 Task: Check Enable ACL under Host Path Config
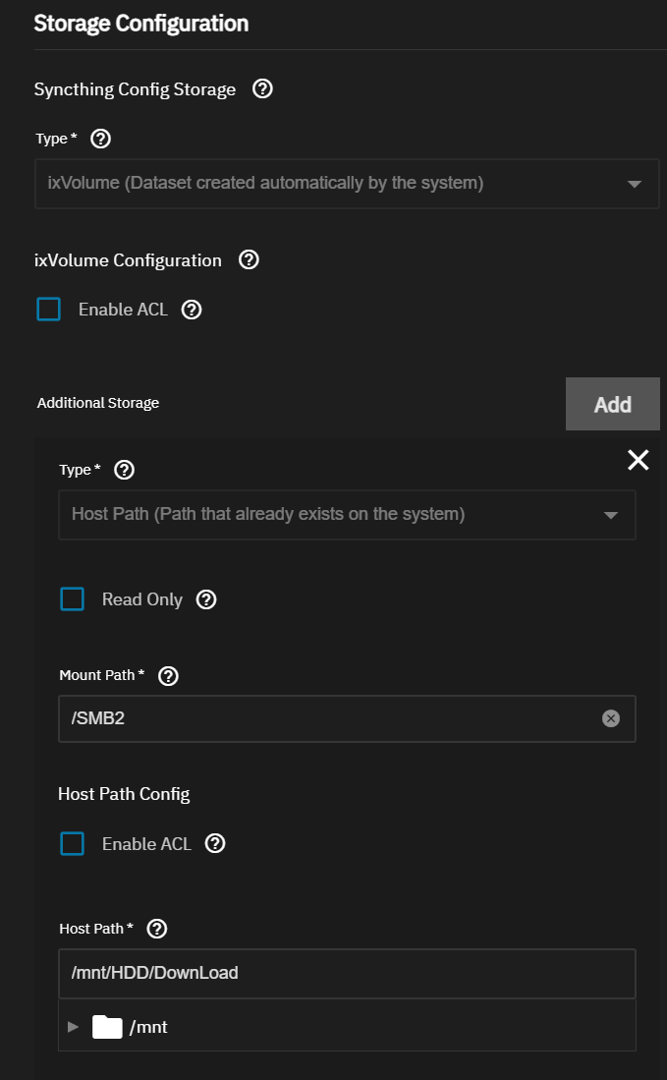pyautogui.click(x=73, y=844)
